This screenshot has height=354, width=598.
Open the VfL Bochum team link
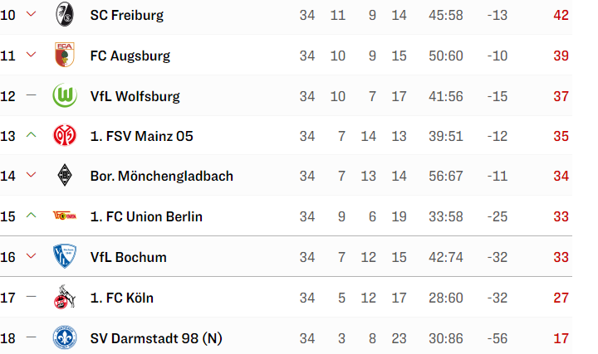(128, 257)
